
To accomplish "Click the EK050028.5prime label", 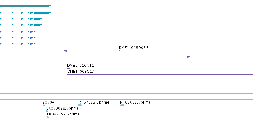I will coord(62,108).
